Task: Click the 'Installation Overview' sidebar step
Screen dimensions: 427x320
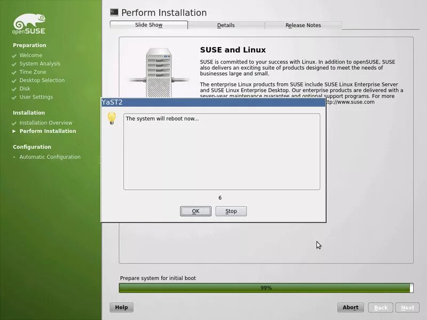Action: click(x=46, y=123)
